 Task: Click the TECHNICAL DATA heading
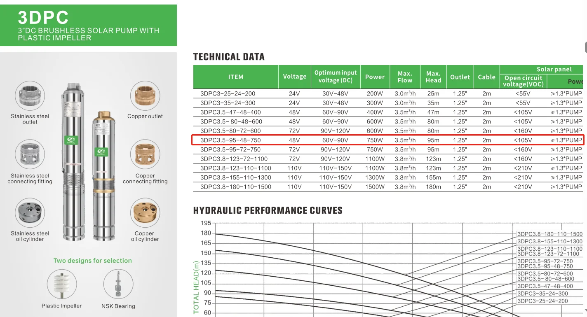pos(229,57)
